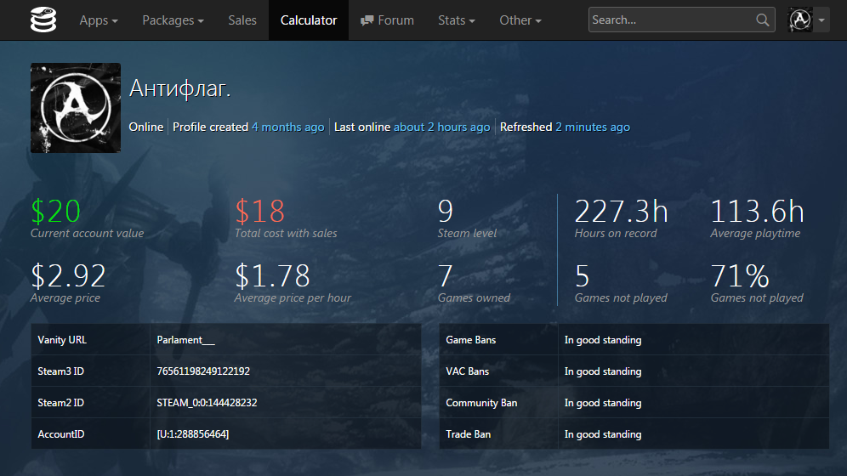Click the '2 minutes ago' refreshed link

pyautogui.click(x=593, y=127)
